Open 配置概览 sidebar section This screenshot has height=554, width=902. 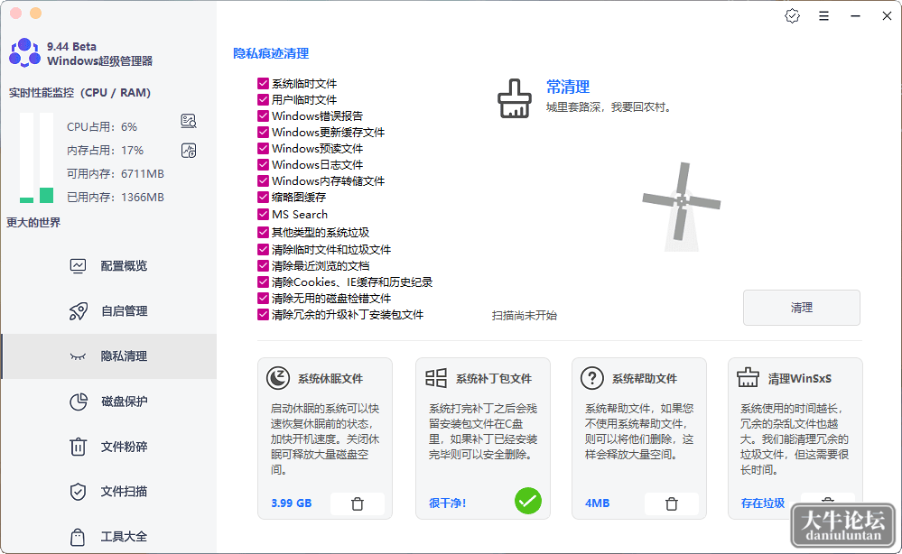109,266
